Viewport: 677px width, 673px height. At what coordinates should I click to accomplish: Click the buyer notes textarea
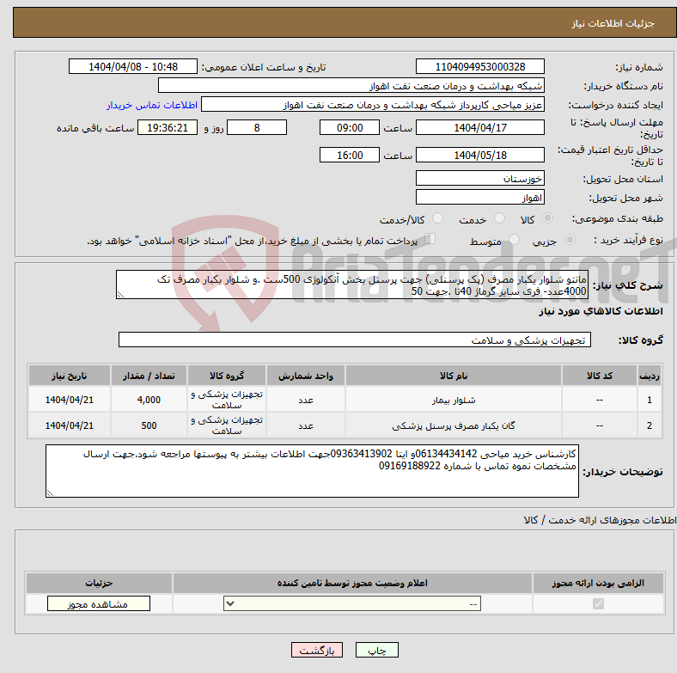coord(312,471)
